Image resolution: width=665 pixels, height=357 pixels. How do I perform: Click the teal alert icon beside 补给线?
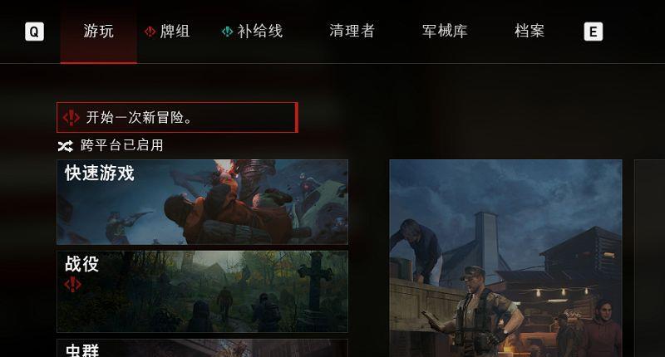click(227, 32)
